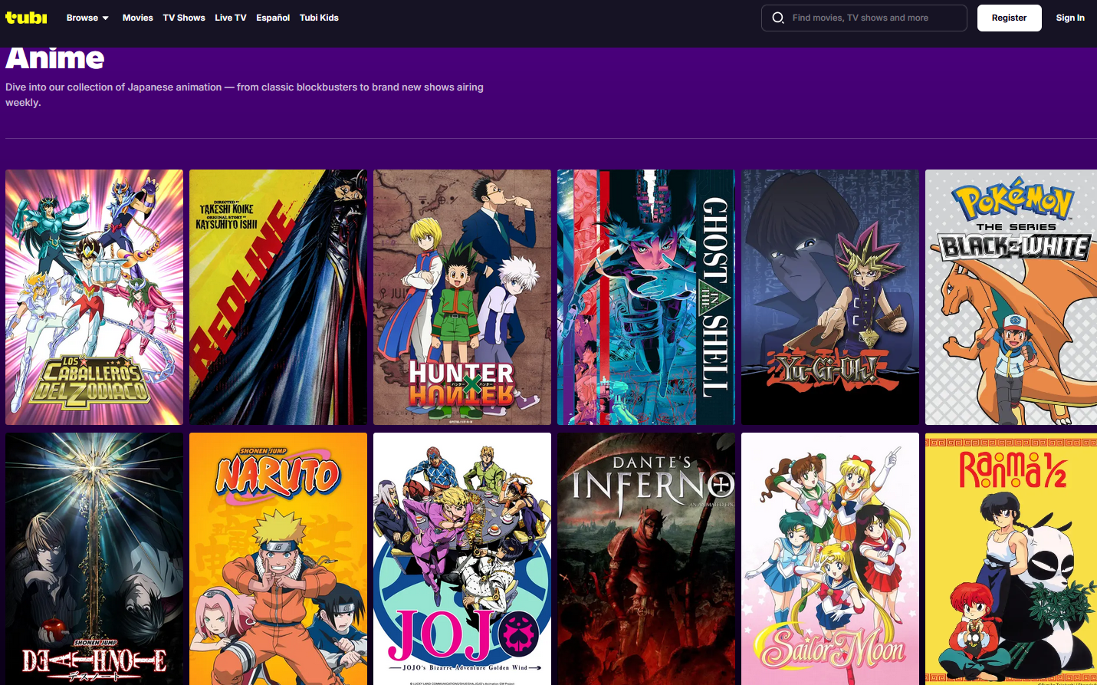Expand the Browse dropdown menu
The height and width of the screenshot is (685, 1097).
point(87,18)
